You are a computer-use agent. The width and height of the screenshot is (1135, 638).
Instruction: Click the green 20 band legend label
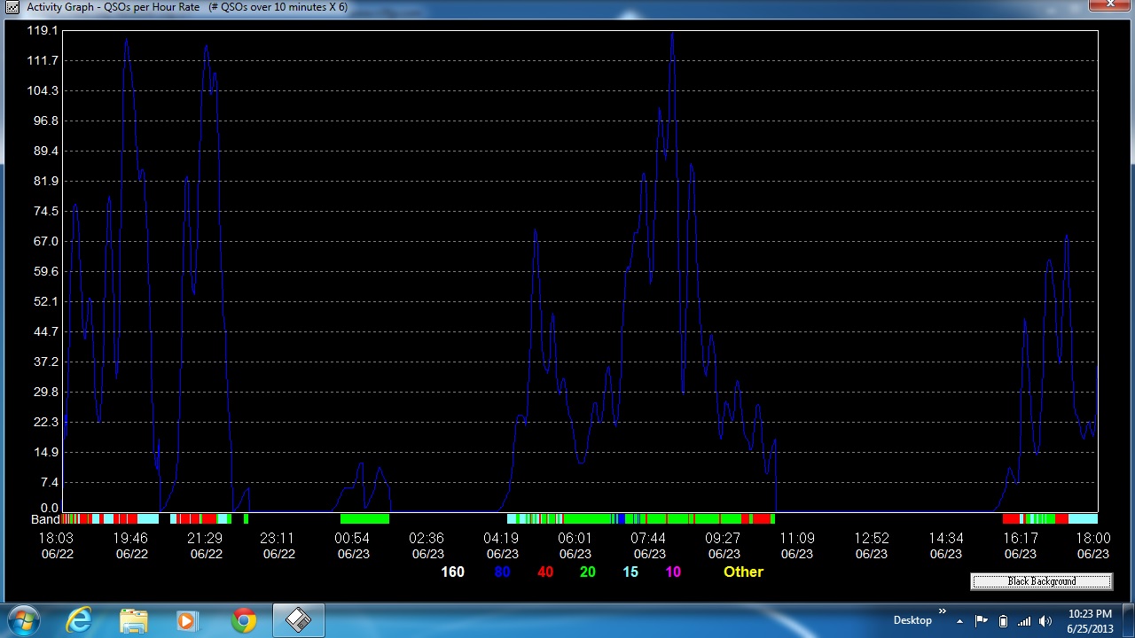click(x=587, y=572)
